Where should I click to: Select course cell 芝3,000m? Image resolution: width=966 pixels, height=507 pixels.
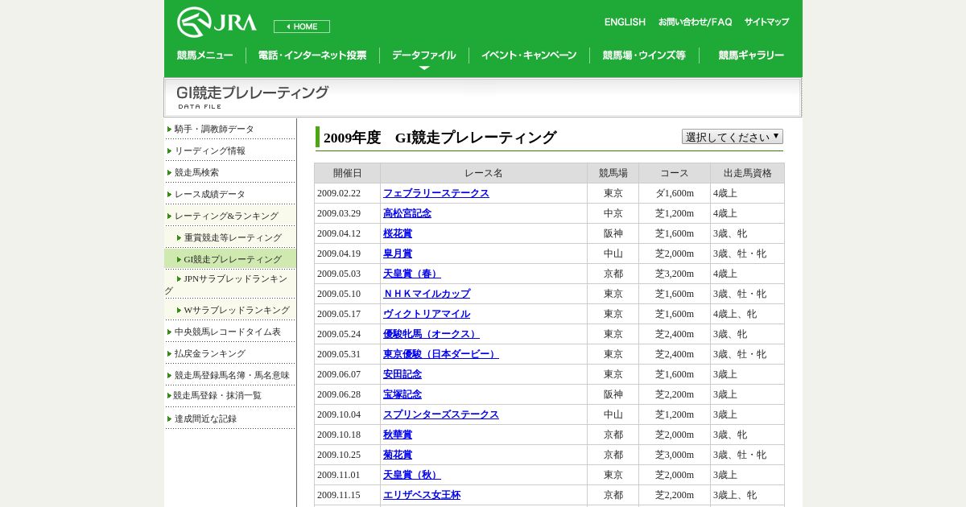[x=675, y=455]
